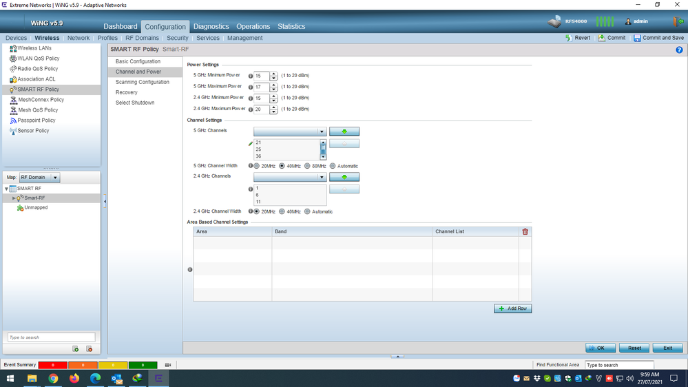Click the green event summary counter
Viewport: 688px width, 387px height.
coord(143,365)
